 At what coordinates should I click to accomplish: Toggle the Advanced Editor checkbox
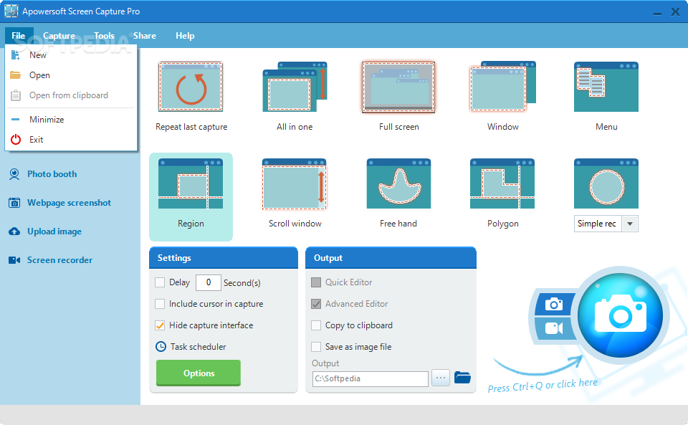[x=316, y=303]
